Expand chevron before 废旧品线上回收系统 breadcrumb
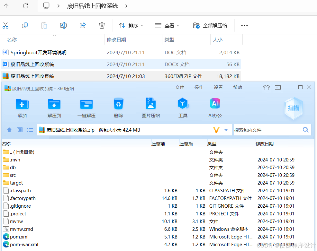 [x=59, y=6]
